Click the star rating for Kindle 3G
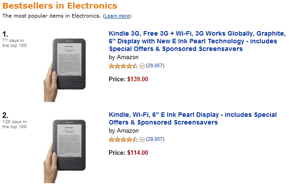This screenshot has height=185, width=289. pyautogui.click(x=123, y=66)
